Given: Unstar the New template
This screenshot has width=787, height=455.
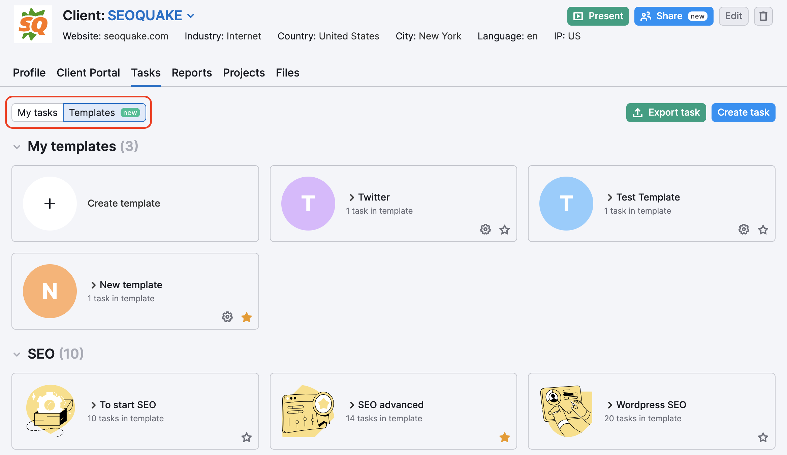Looking at the screenshot, I should (x=247, y=317).
